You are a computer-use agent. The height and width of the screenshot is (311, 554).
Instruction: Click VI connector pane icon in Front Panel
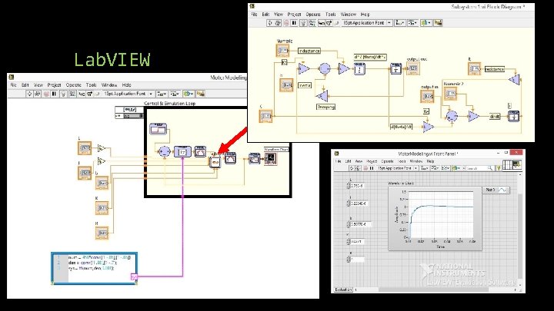[x=507, y=165]
